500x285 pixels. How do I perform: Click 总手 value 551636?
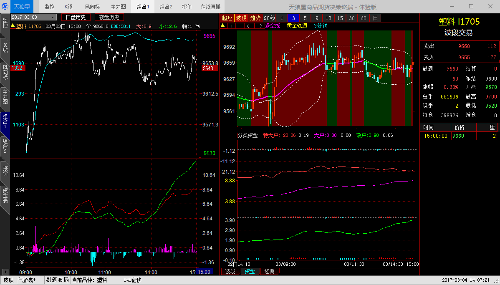(449, 96)
